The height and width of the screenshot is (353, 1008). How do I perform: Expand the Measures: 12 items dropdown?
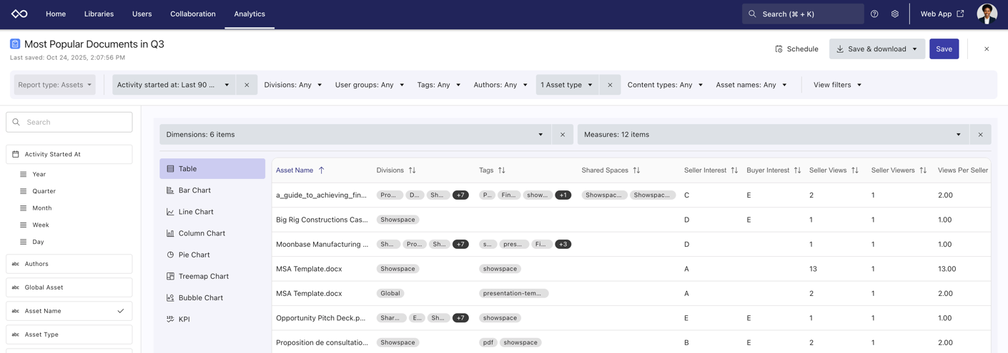tap(772, 135)
